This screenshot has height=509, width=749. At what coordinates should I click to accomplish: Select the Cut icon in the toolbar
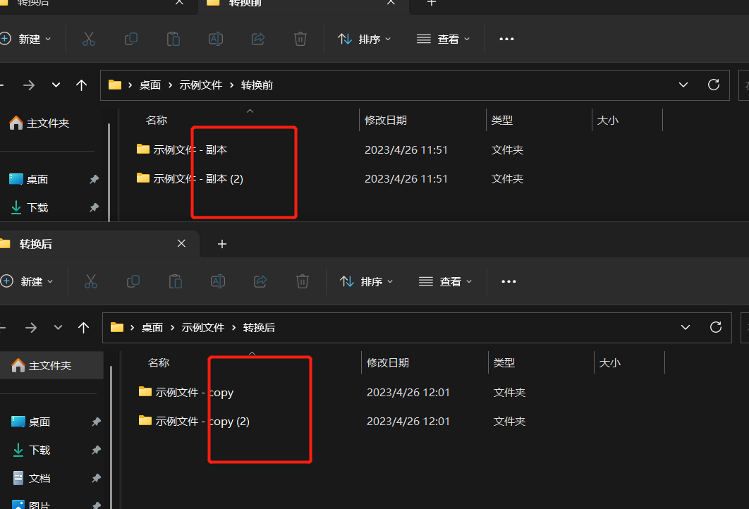(x=88, y=39)
